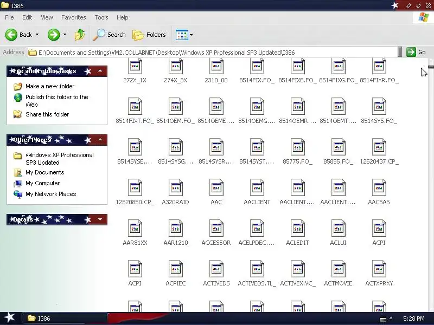This screenshot has height=325, width=434.
Task: Select the AAR81XX file icon
Action: click(135, 228)
